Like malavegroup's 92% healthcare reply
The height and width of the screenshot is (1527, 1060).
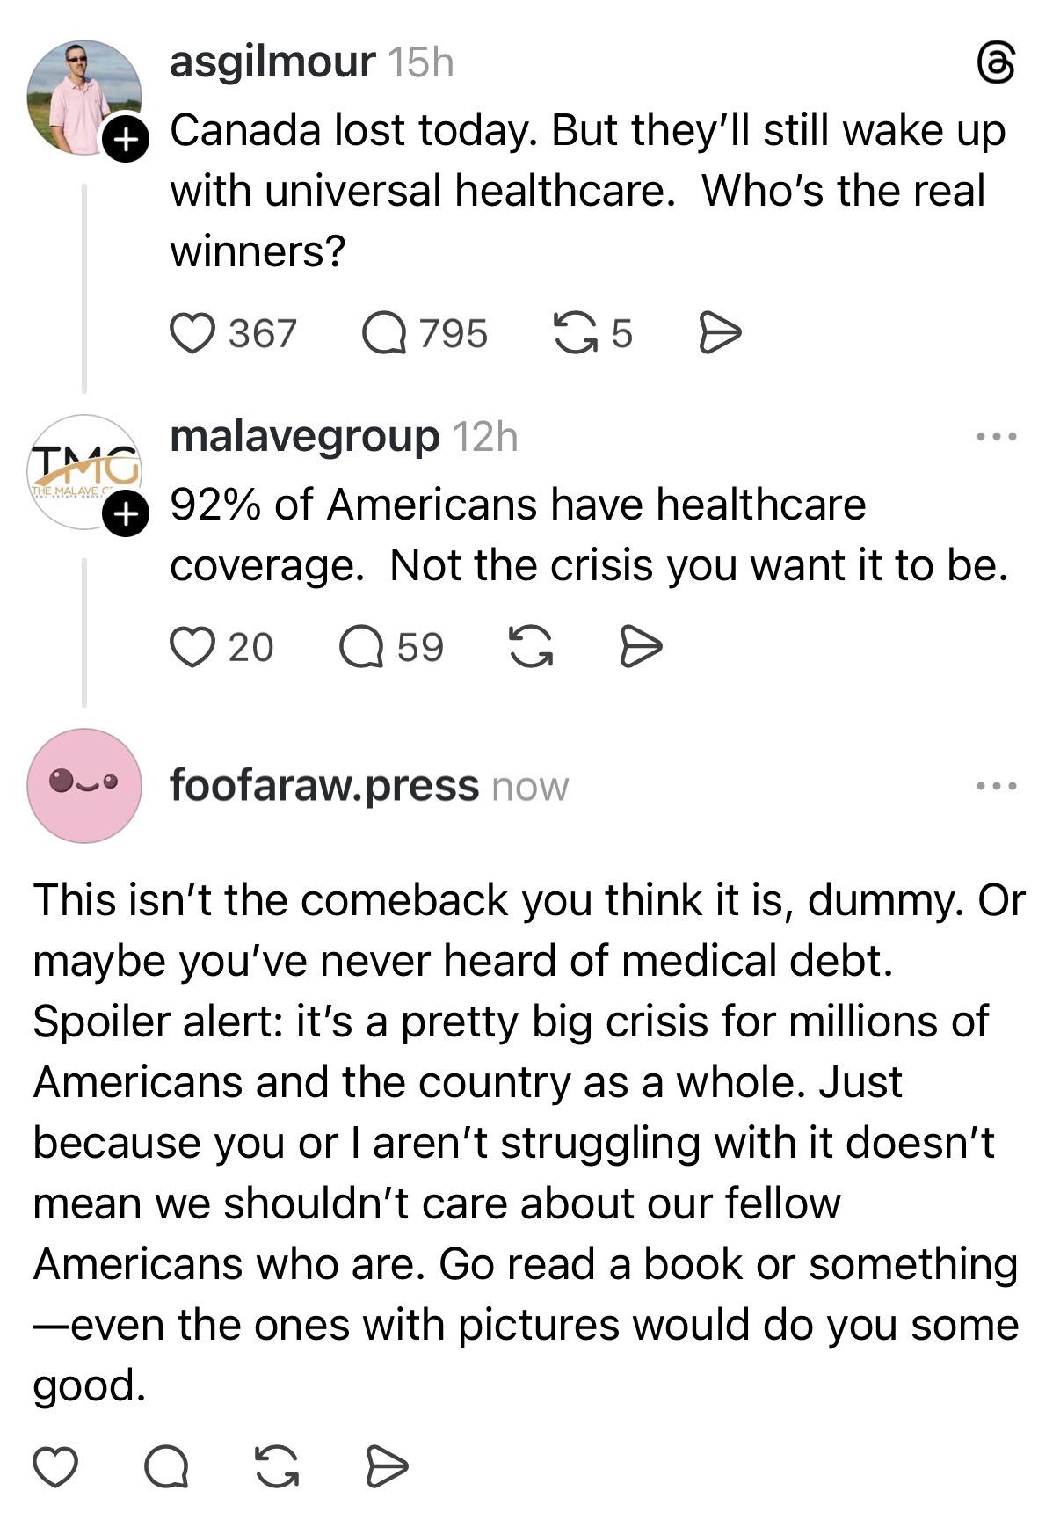click(192, 647)
